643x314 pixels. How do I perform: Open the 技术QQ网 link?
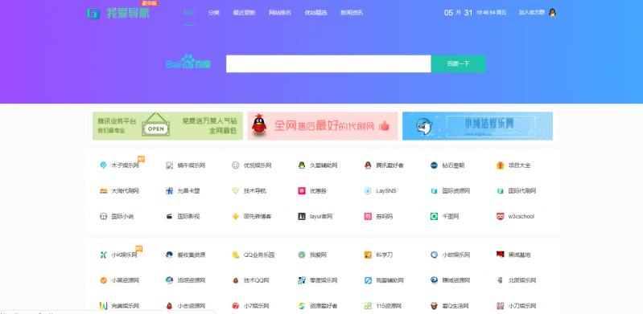256,280
